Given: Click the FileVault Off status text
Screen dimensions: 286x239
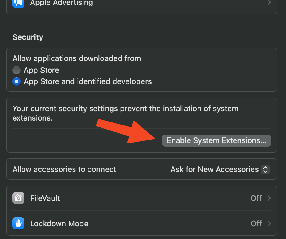Looking at the screenshot, I should (x=256, y=198).
